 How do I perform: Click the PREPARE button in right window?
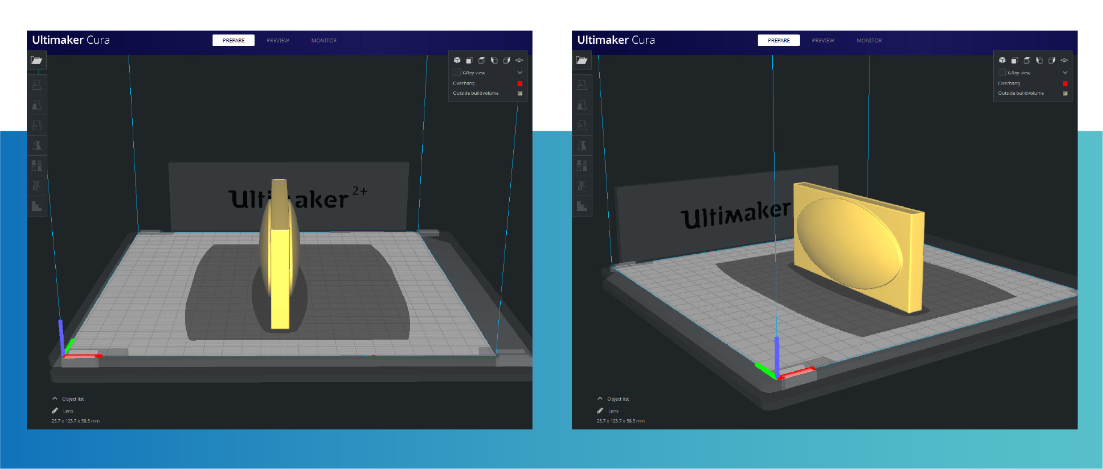778,40
